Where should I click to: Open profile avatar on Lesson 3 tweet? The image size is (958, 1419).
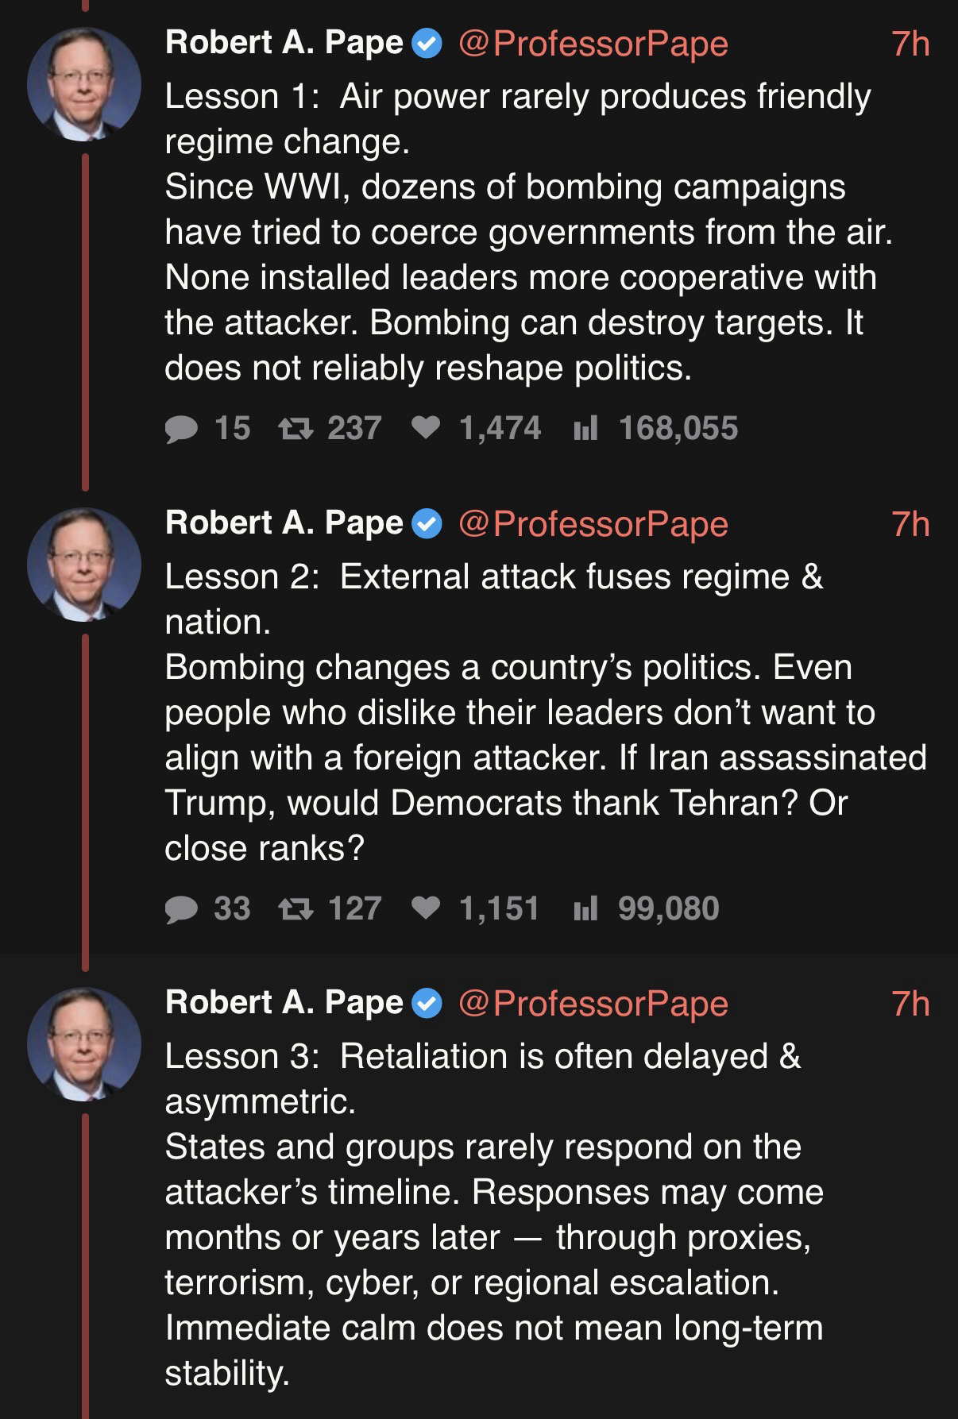pos(84,1044)
